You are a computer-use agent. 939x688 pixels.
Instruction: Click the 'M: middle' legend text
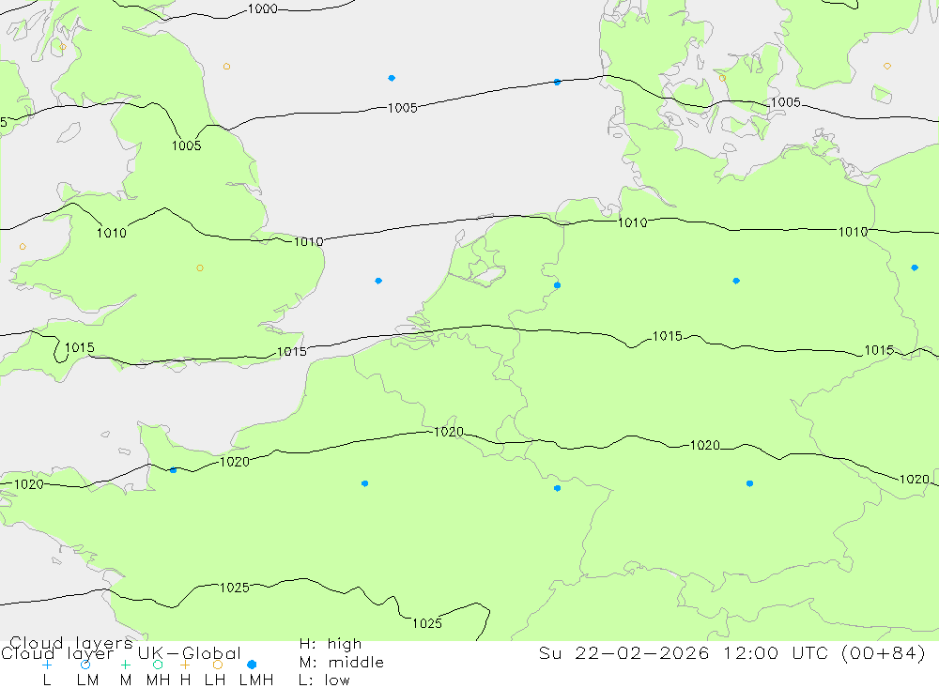coord(342,663)
